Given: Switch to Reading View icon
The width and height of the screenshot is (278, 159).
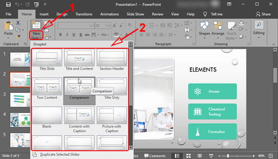Looking at the screenshot, I should pos(200,156).
